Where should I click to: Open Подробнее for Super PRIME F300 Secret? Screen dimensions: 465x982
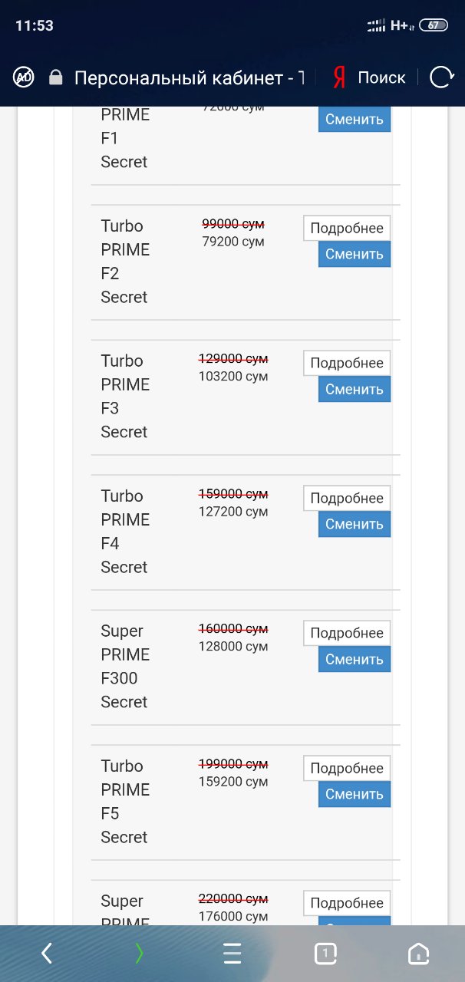(347, 633)
